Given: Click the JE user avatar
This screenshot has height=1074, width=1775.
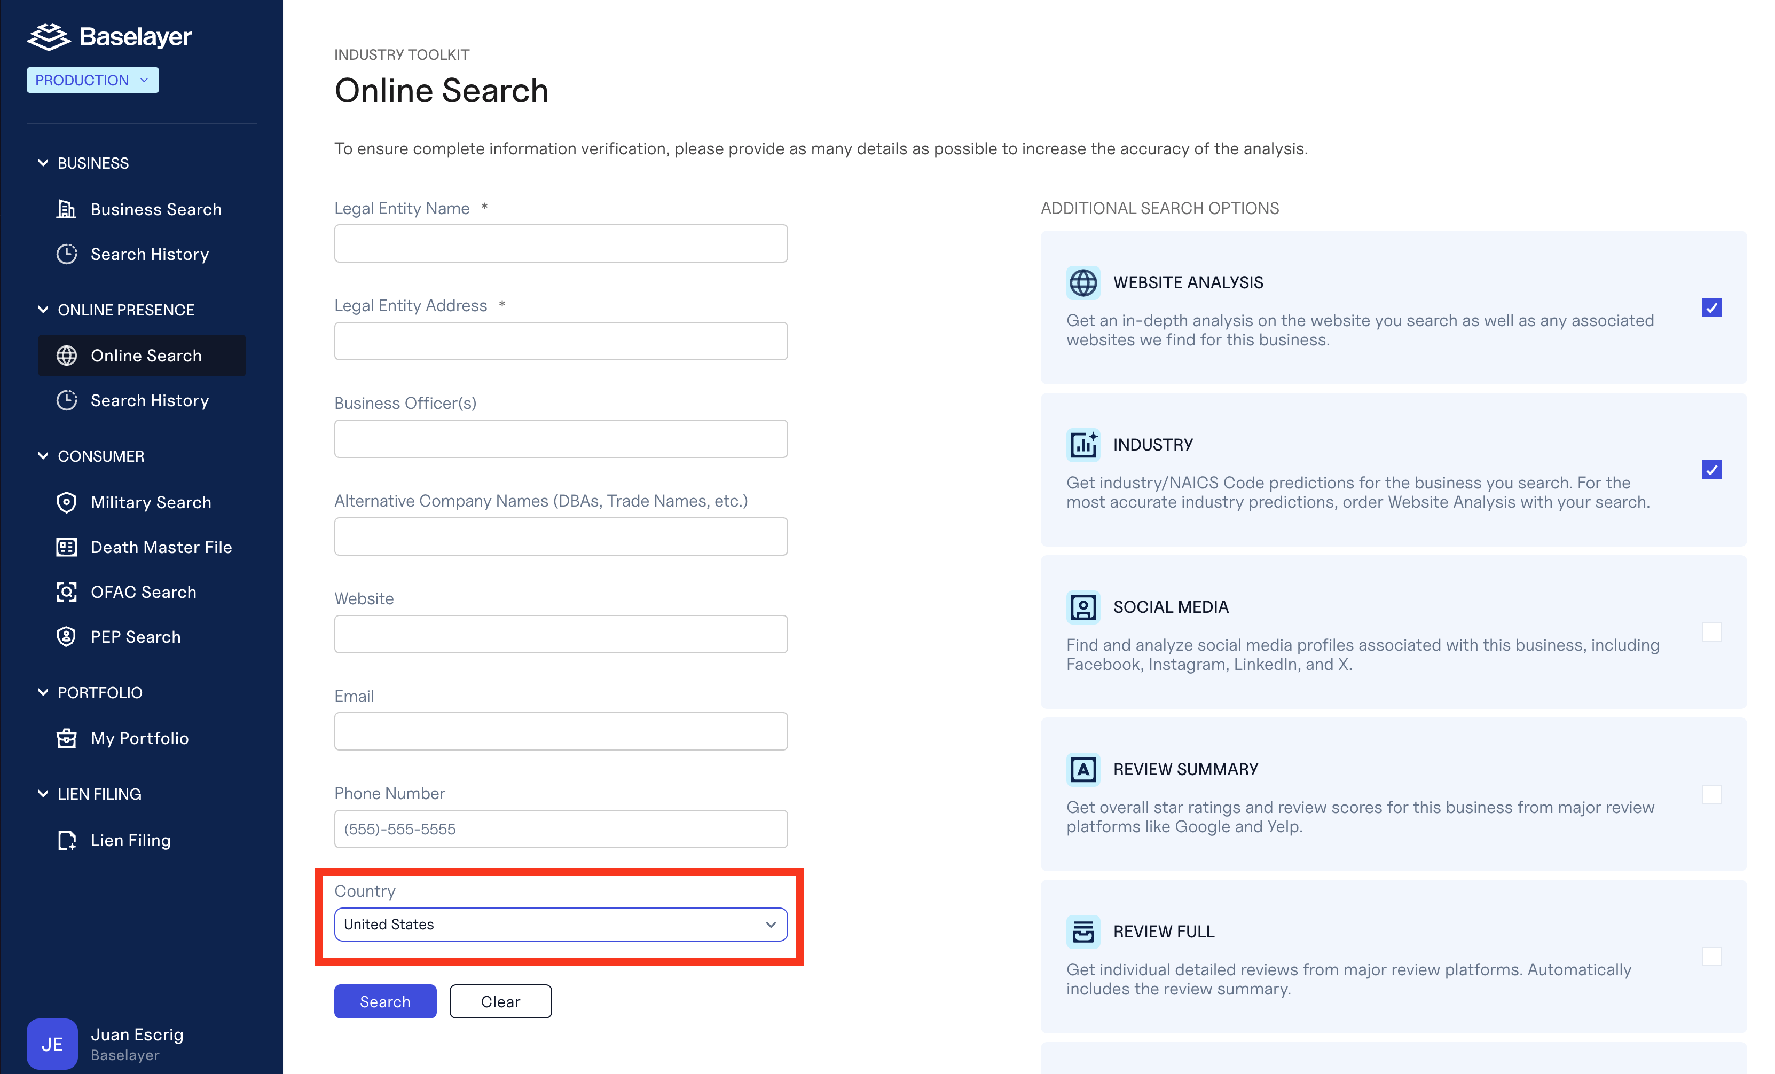Looking at the screenshot, I should click(52, 1044).
